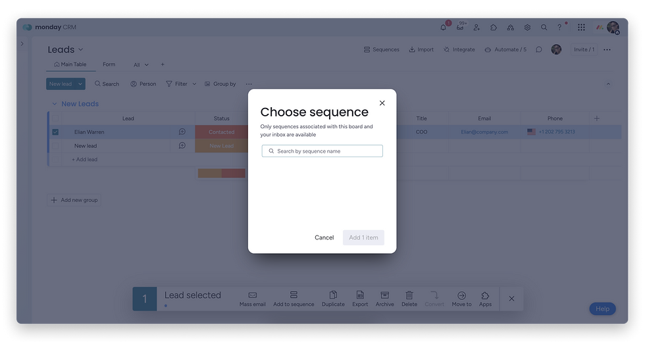Switch to the Main Table tab
This screenshot has height=342, width=645.
click(x=70, y=64)
